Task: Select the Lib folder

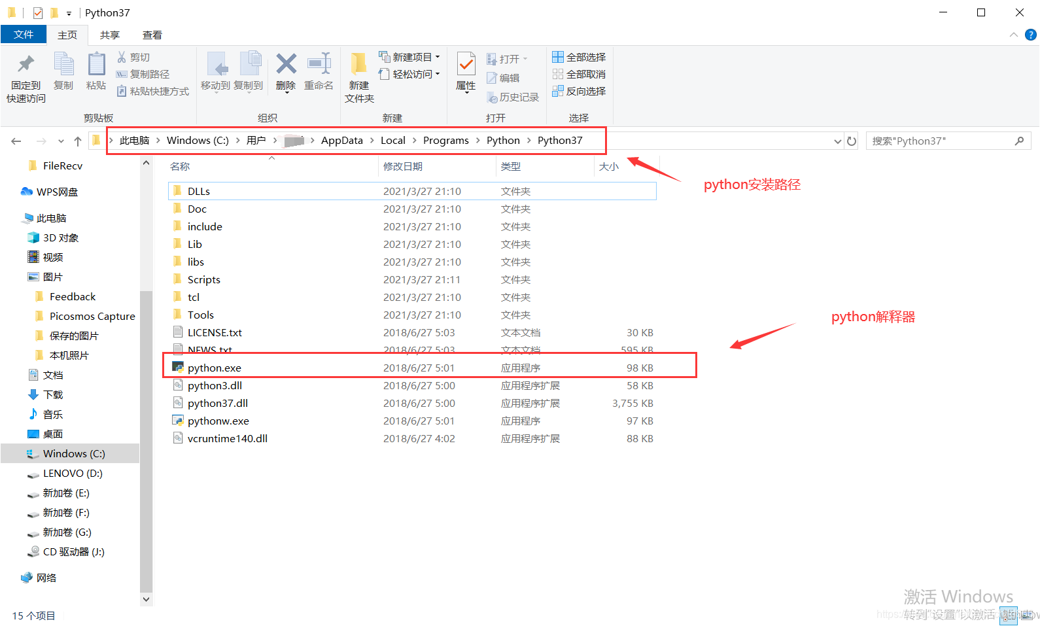Action: (x=412, y=244)
